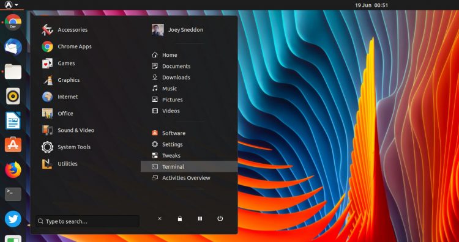The height and width of the screenshot is (242, 459).
Task: Launch Terminal from the menu shortcuts
Action: click(x=189, y=167)
